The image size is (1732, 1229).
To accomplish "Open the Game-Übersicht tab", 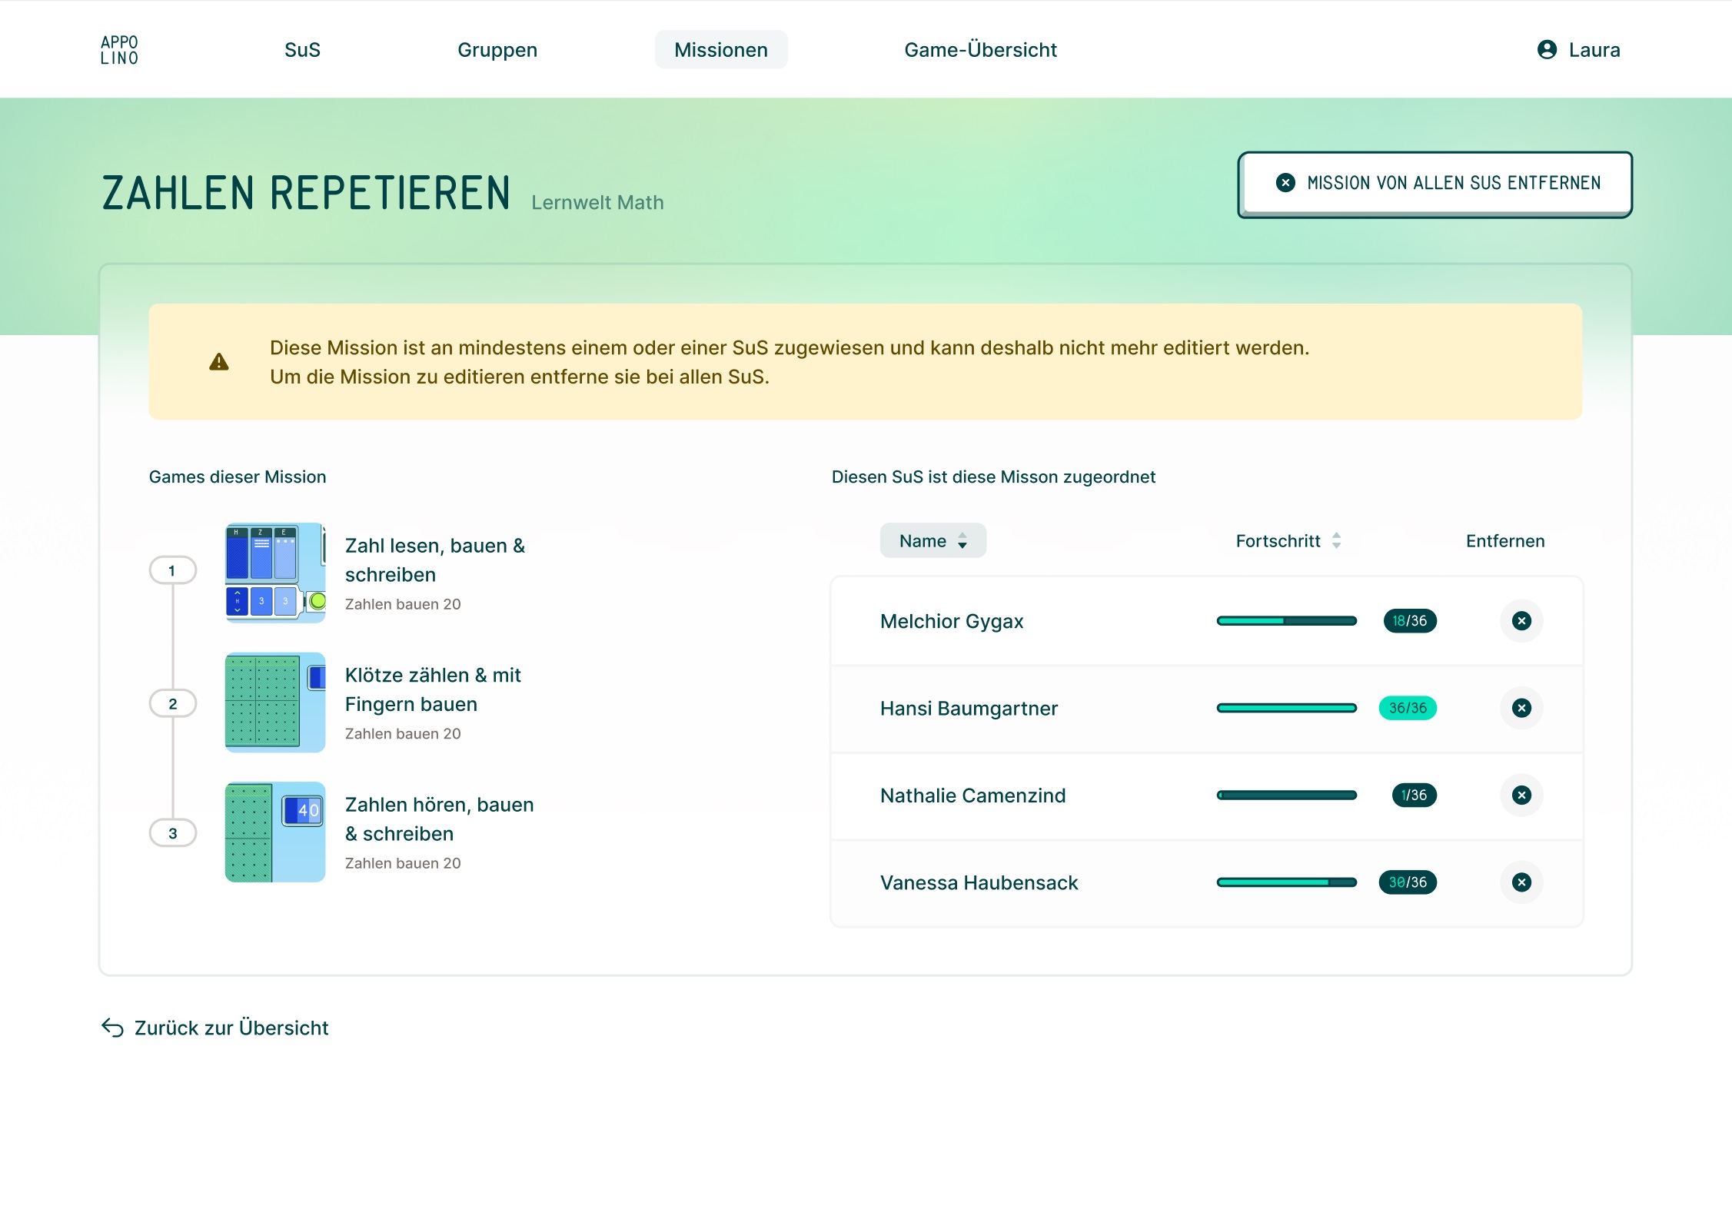I will (979, 50).
